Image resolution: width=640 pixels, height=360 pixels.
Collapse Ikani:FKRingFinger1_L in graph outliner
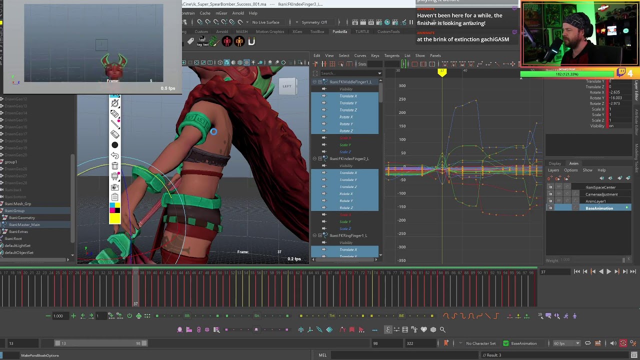(x=314, y=235)
